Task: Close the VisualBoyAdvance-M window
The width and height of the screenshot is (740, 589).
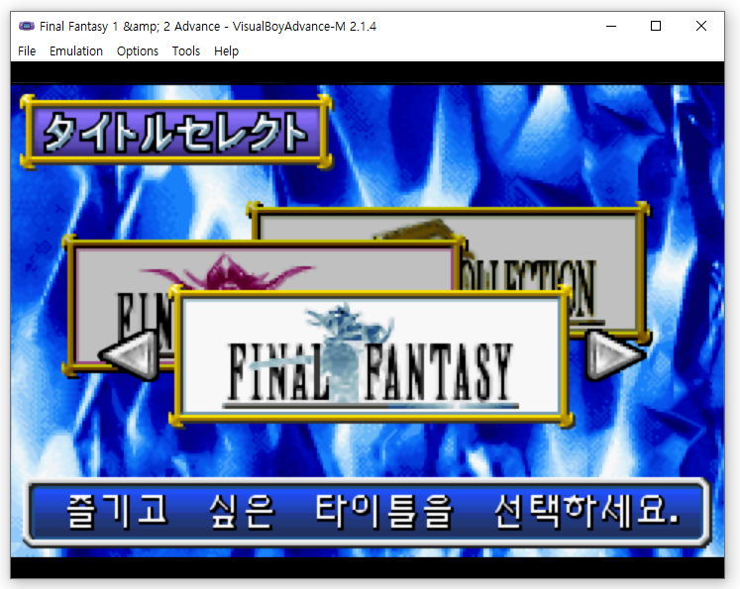Action: coord(701,26)
